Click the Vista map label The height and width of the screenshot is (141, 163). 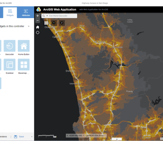click(82, 26)
